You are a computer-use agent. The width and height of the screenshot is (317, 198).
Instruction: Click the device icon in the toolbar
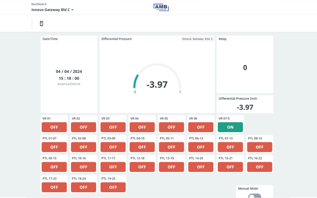pyautogui.click(x=41, y=23)
